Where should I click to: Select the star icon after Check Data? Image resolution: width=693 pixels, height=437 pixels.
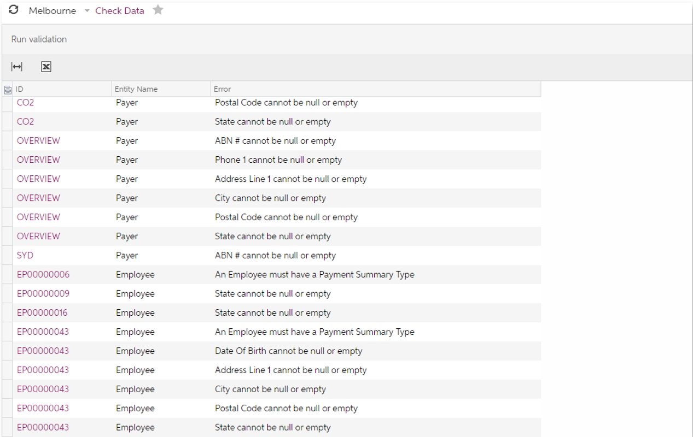158,9
